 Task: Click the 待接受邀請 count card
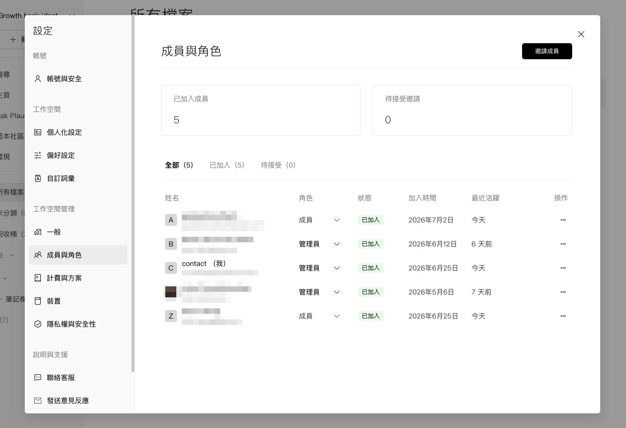(x=472, y=110)
